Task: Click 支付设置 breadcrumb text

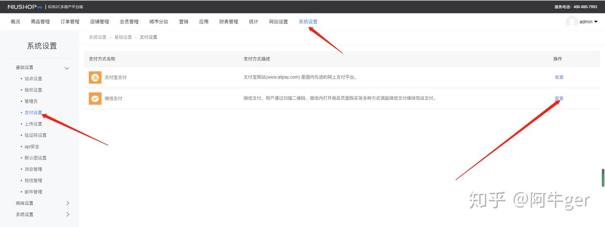Action: point(148,37)
